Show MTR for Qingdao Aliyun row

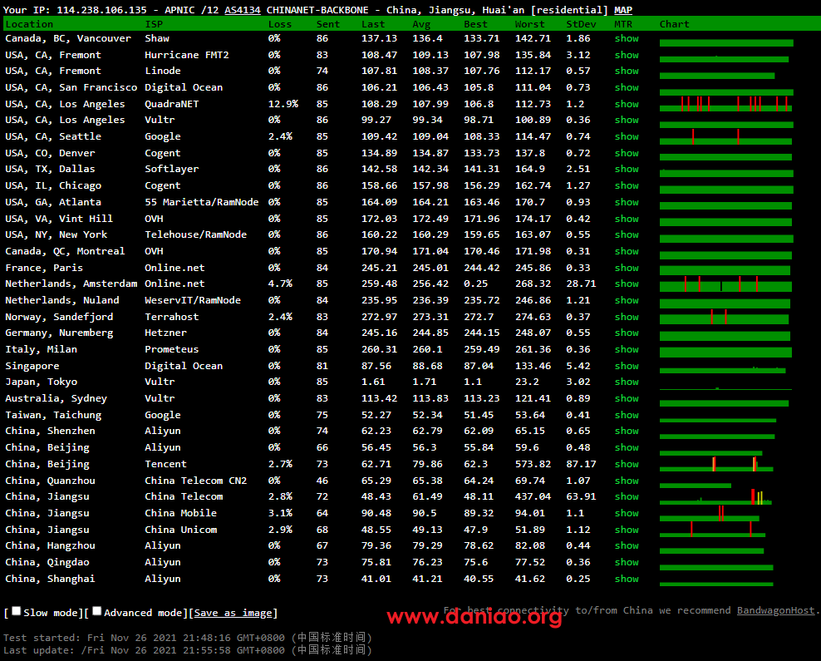627,563
